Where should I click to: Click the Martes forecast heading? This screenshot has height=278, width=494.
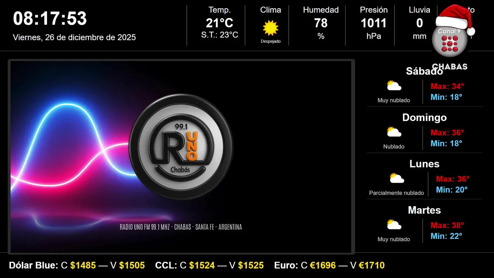(425, 210)
